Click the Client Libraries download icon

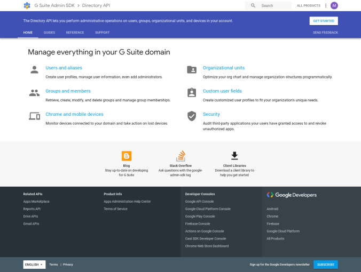[x=234, y=156]
